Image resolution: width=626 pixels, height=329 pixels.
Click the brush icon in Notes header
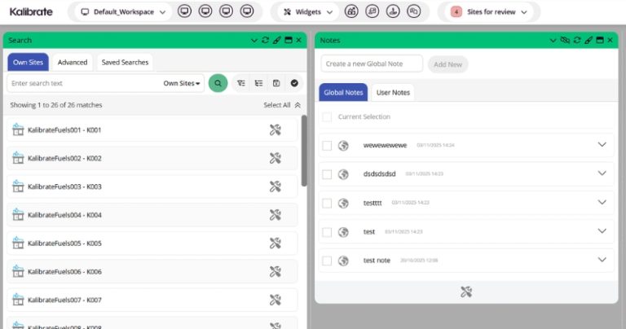tap(589, 40)
